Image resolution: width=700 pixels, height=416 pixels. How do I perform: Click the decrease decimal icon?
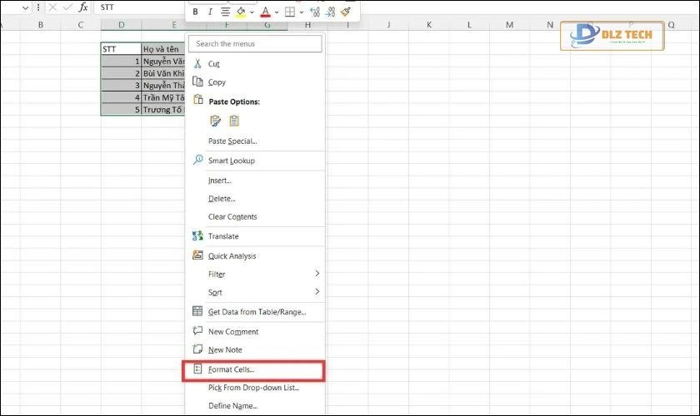coord(330,12)
